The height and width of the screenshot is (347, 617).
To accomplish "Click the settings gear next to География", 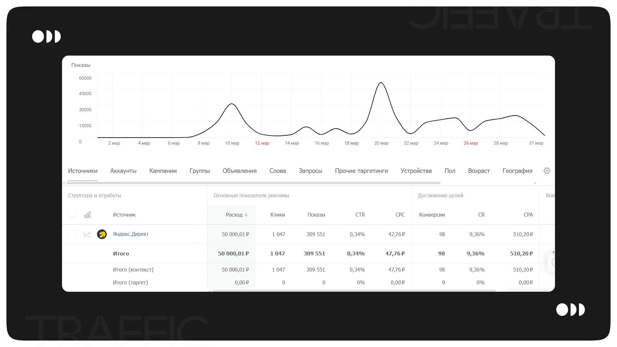I will point(547,171).
